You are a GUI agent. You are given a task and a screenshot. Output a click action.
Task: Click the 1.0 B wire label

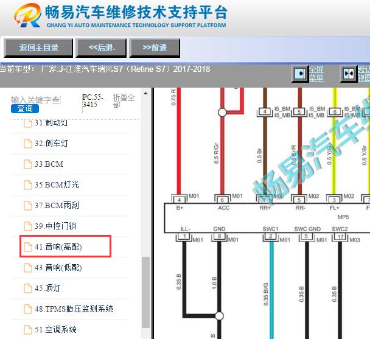[214, 283]
